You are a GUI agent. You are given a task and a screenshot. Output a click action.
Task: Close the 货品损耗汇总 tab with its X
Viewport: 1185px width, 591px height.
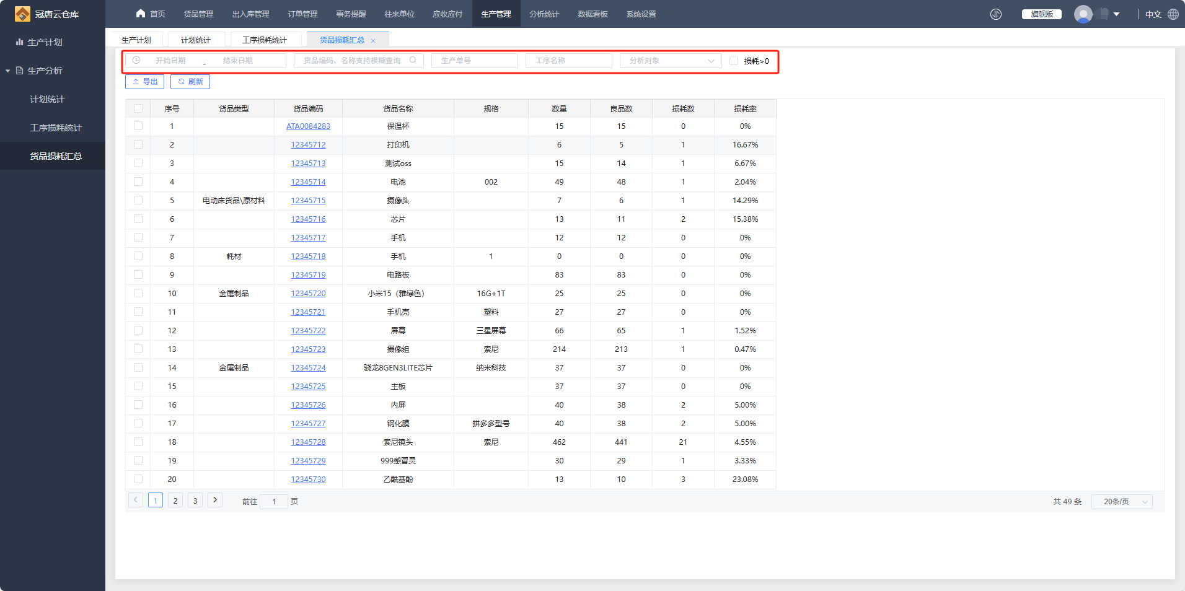373,41
